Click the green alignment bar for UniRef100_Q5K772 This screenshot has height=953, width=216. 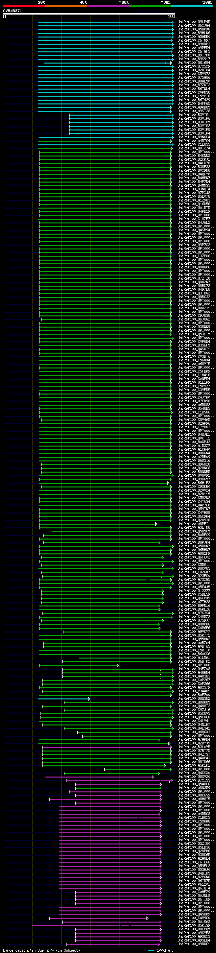105,636
